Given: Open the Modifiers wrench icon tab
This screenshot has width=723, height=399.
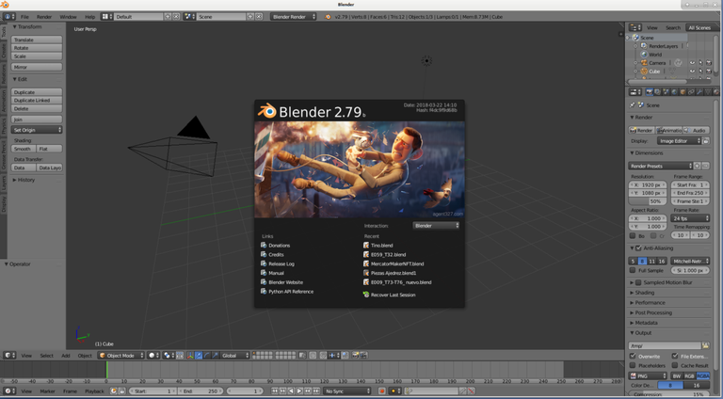Looking at the screenshot, I should [699, 91].
